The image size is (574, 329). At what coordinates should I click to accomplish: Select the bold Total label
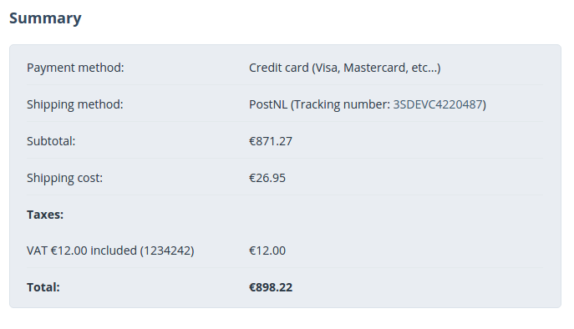[x=43, y=287]
